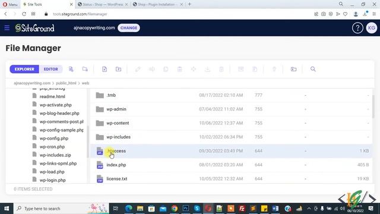
Task: Open the Opera Menu button
Action: (10, 4)
